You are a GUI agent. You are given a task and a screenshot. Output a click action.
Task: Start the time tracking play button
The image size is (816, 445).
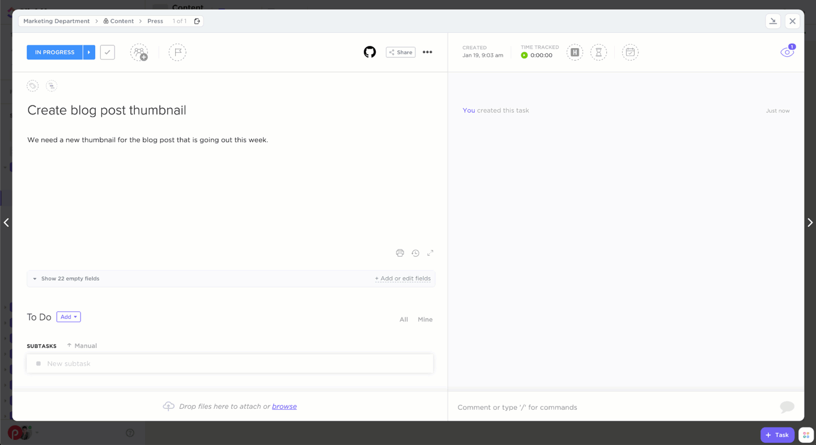[524, 56]
